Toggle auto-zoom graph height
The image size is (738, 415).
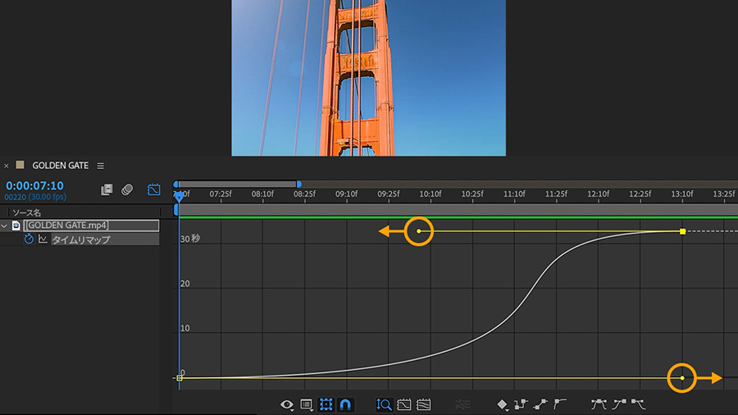click(x=384, y=404)
